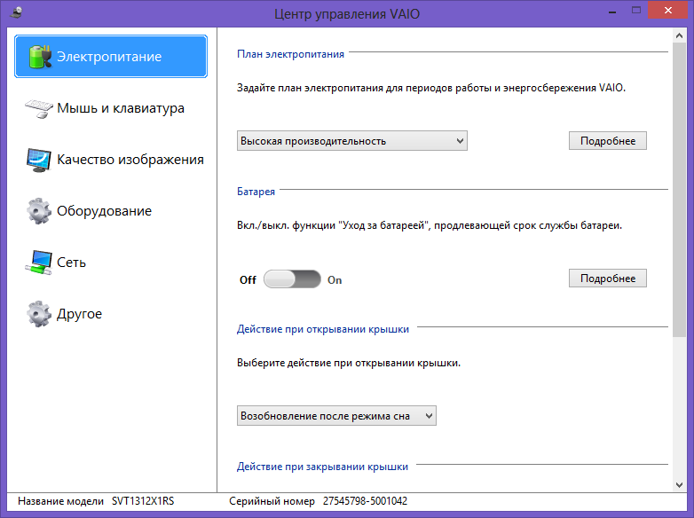
Task: Toggle the battery care Off/On switch
Action: click(x=292, y=279)
